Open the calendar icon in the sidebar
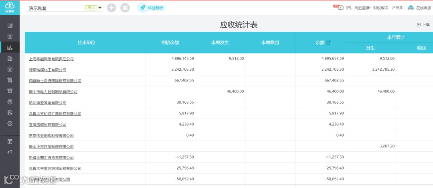Screen dimensions: 433x188 [10, 69]
